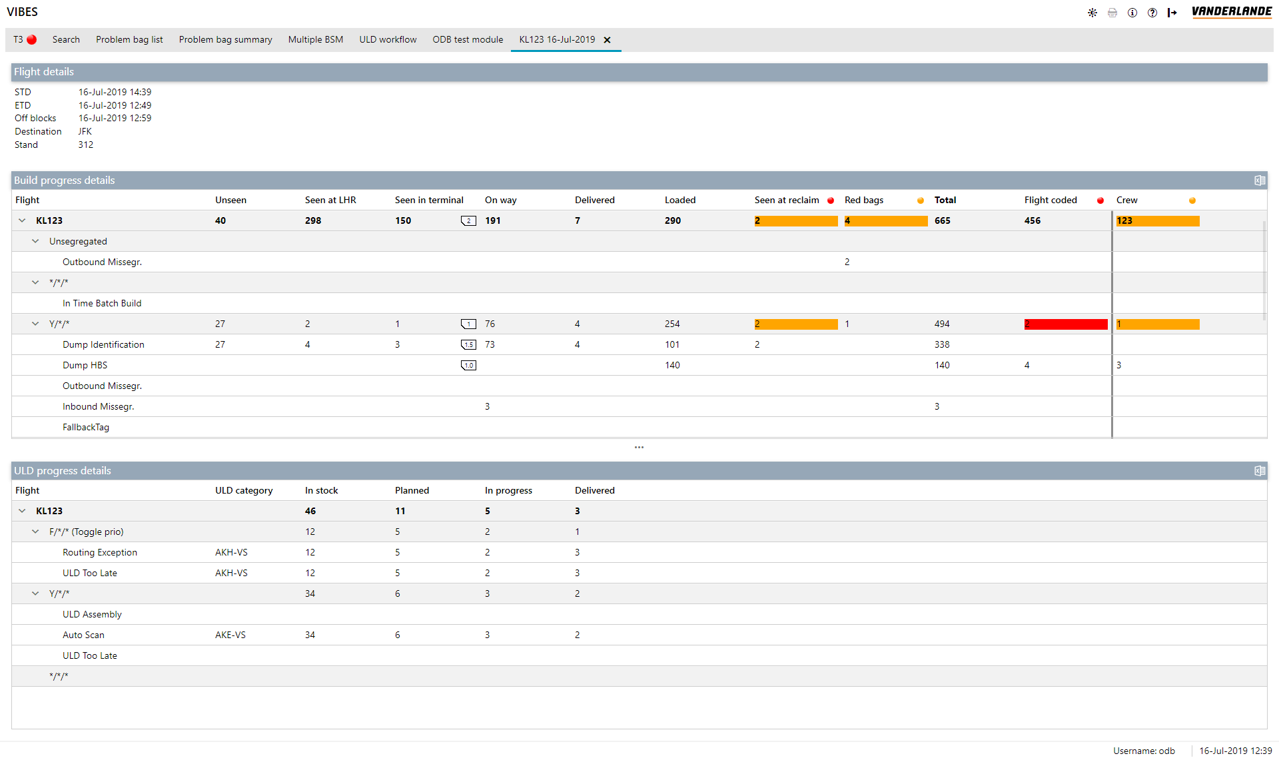Image resolution: width=1279 pixels, height=760 pixels.
Task: Sort by the In stock column header
Action: [322, 490]
